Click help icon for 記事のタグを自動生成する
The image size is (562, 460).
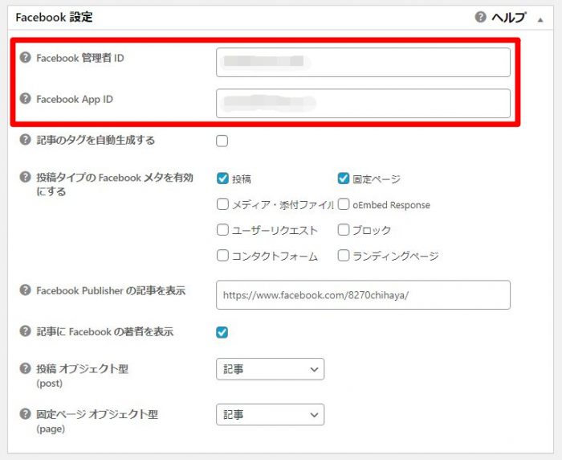[x=25, y=140]
